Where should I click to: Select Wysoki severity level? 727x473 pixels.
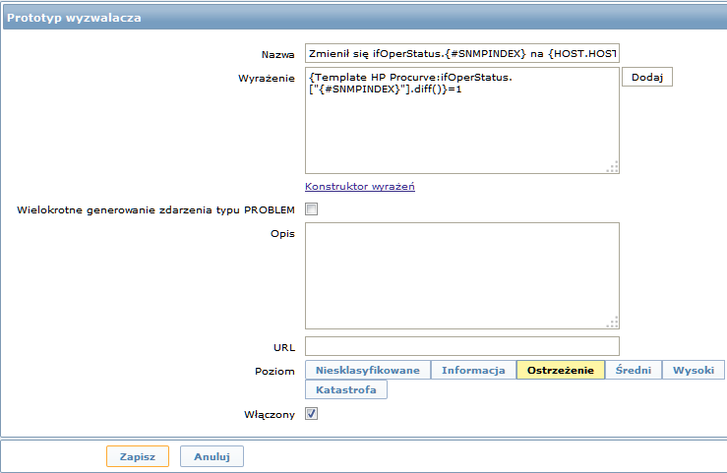click(x=694, y=370)
